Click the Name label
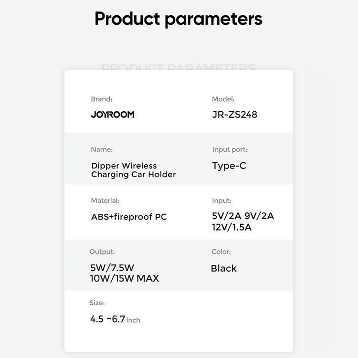358x358 pixels. [102, 149]
